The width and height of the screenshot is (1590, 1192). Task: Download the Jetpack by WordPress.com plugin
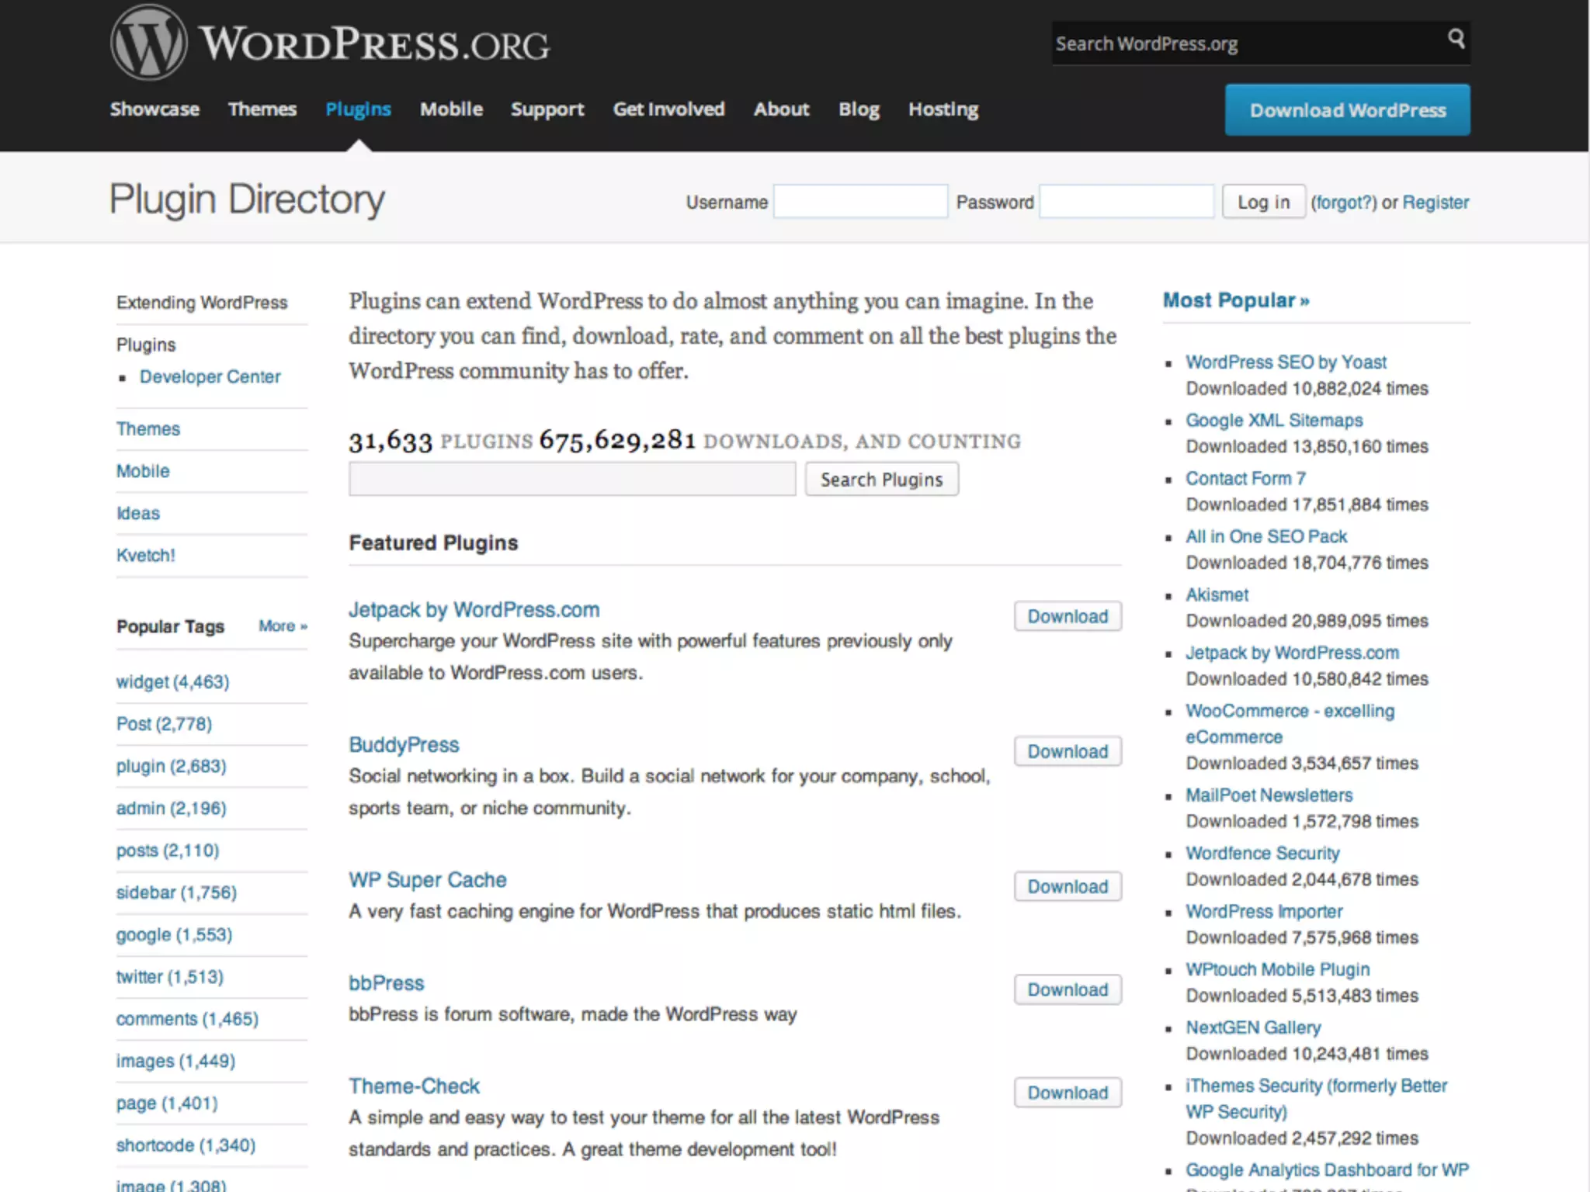[x=1068, y=616]
